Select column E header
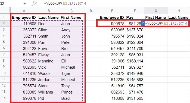 pyautogui.click(x=112, y=11)
